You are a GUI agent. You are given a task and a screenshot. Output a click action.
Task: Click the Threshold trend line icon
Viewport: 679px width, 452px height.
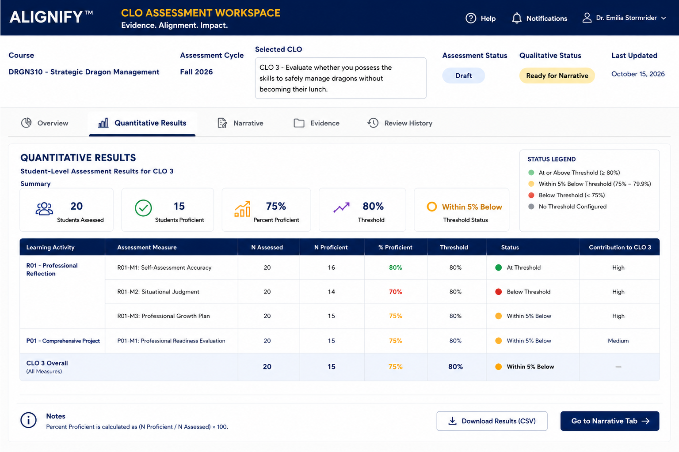tap(341, 207)
